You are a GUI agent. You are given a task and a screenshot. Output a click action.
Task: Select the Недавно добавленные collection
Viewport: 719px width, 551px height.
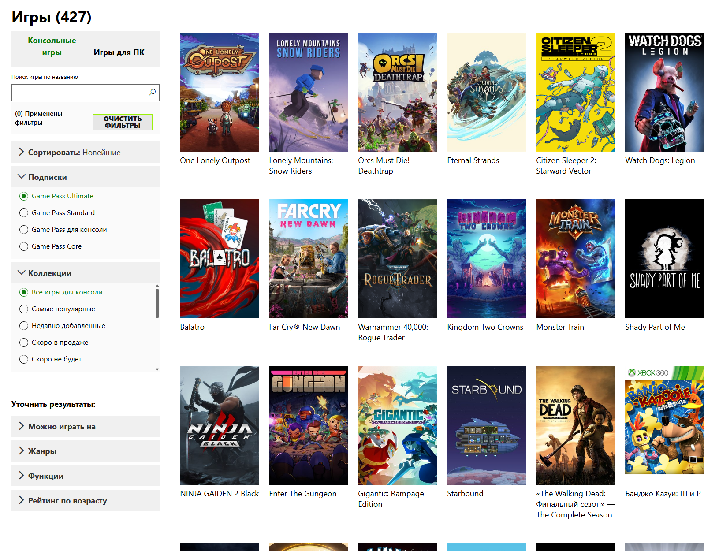click(x=24, y=326)
